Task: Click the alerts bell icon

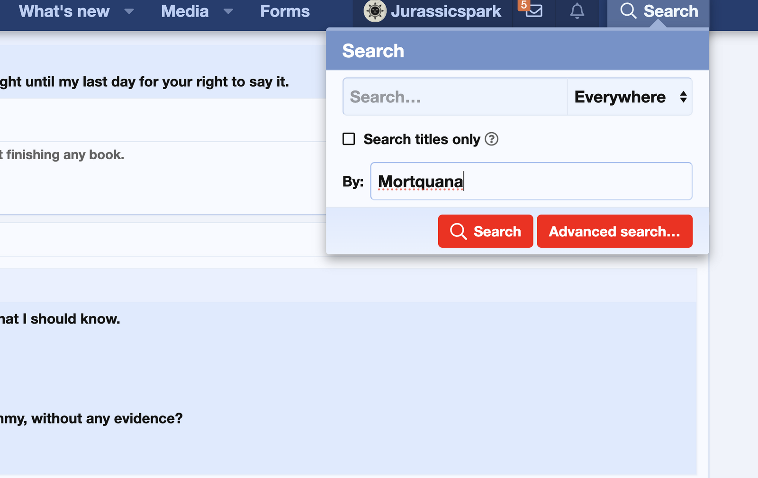Action: [x=577, y=11]
